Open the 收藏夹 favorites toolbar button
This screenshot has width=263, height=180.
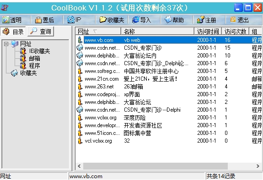[112, 20]
